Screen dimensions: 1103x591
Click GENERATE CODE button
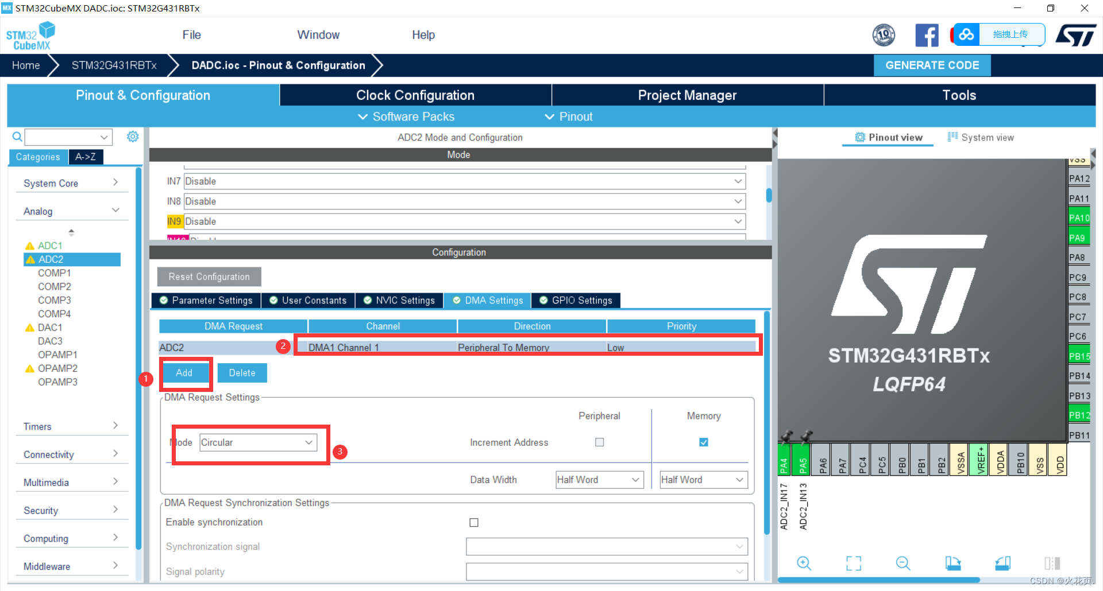(932, 65)
